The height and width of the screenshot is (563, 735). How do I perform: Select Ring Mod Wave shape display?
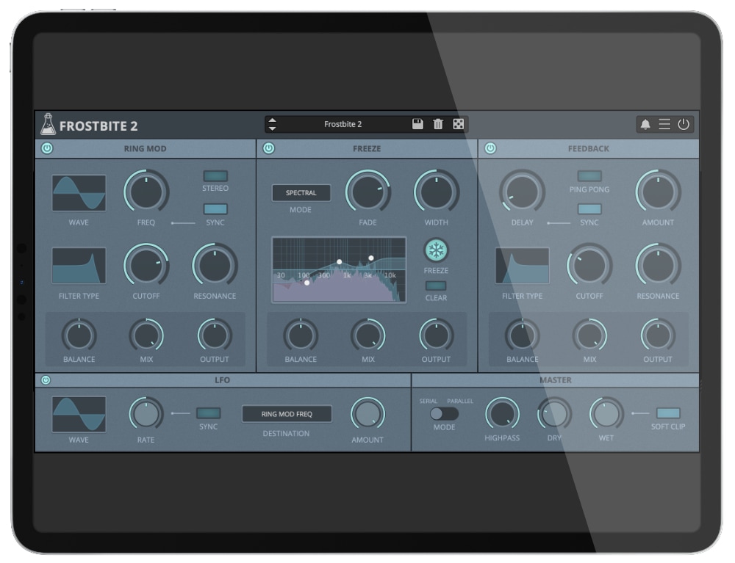click(79, 193)
